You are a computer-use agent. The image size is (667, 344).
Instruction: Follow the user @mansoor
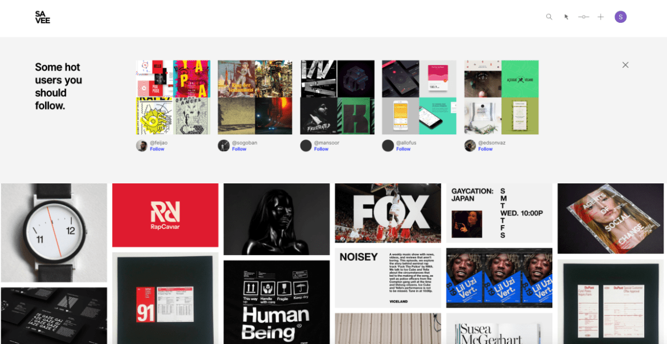tap(321, 149)
